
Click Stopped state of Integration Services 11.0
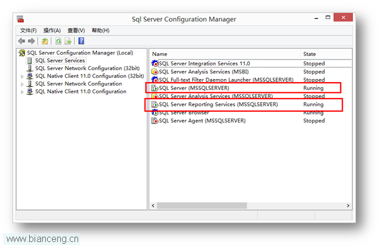[314, 64]
